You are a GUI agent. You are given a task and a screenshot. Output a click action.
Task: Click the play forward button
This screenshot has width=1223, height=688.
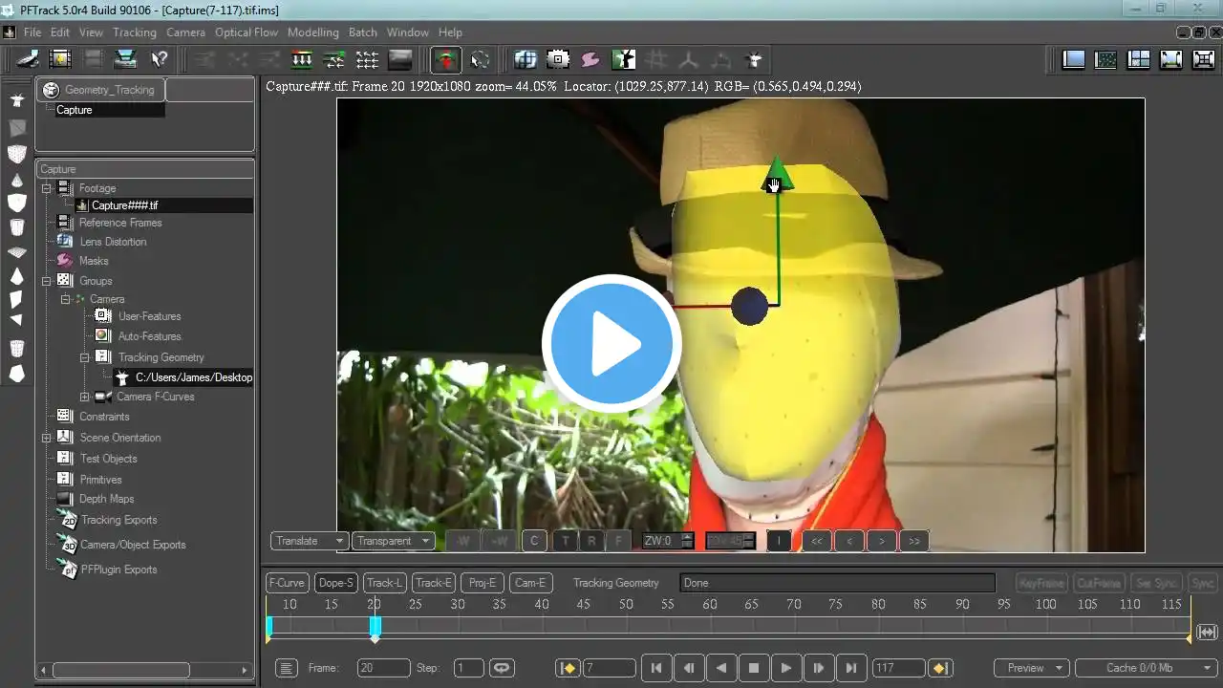[786, 668]
